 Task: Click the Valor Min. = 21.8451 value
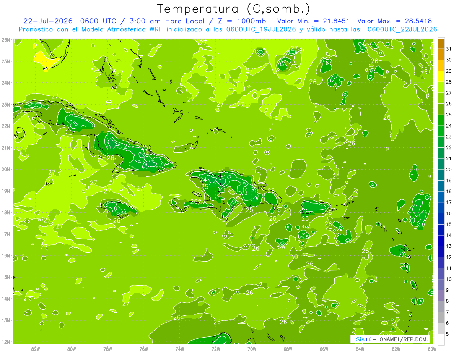313,21
